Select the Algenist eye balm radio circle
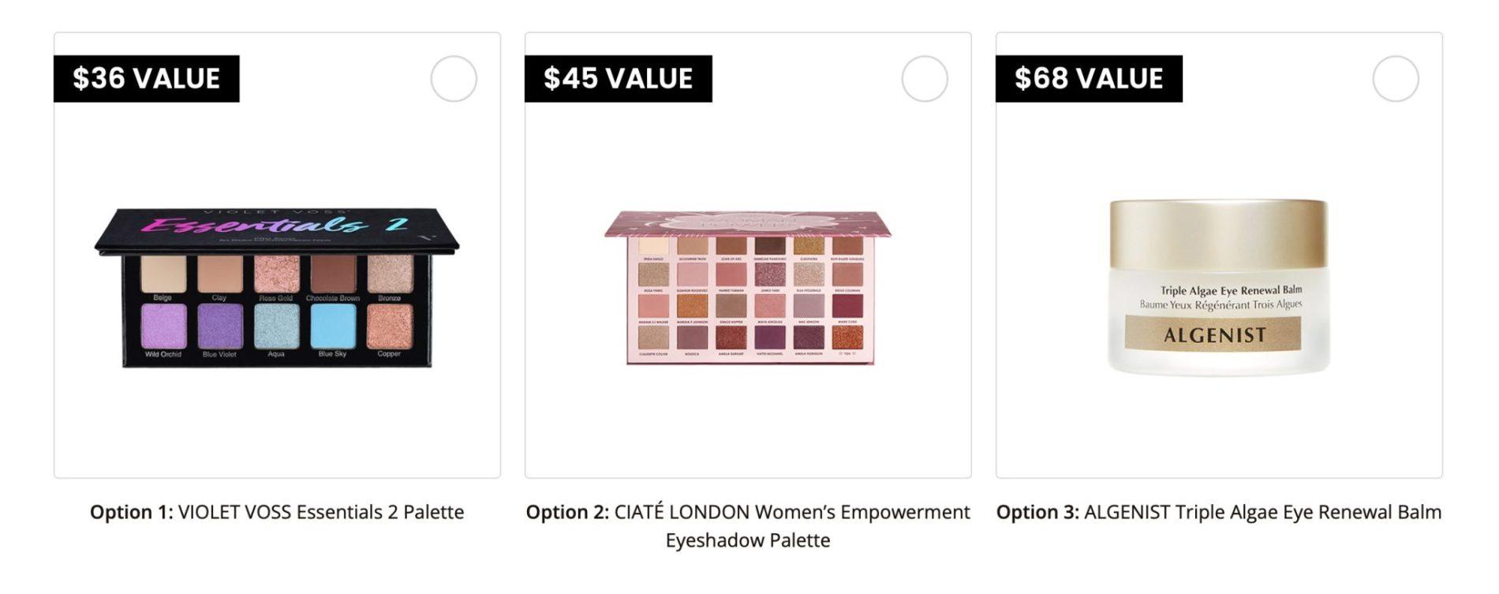Image resolution: width=1499 pixels, height=594 pixels. [x=1396, y=79]
